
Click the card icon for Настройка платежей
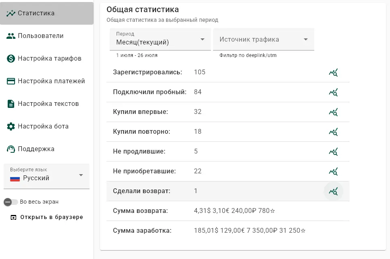coord(11,81)
